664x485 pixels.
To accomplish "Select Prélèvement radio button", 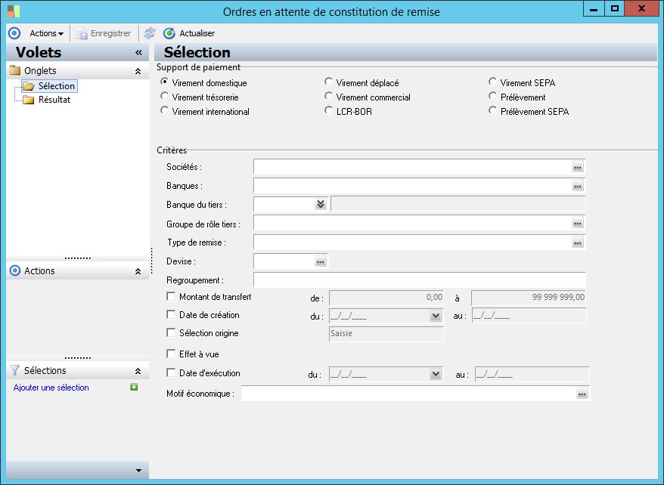I will pyautogui.click(x=492, y=96).
